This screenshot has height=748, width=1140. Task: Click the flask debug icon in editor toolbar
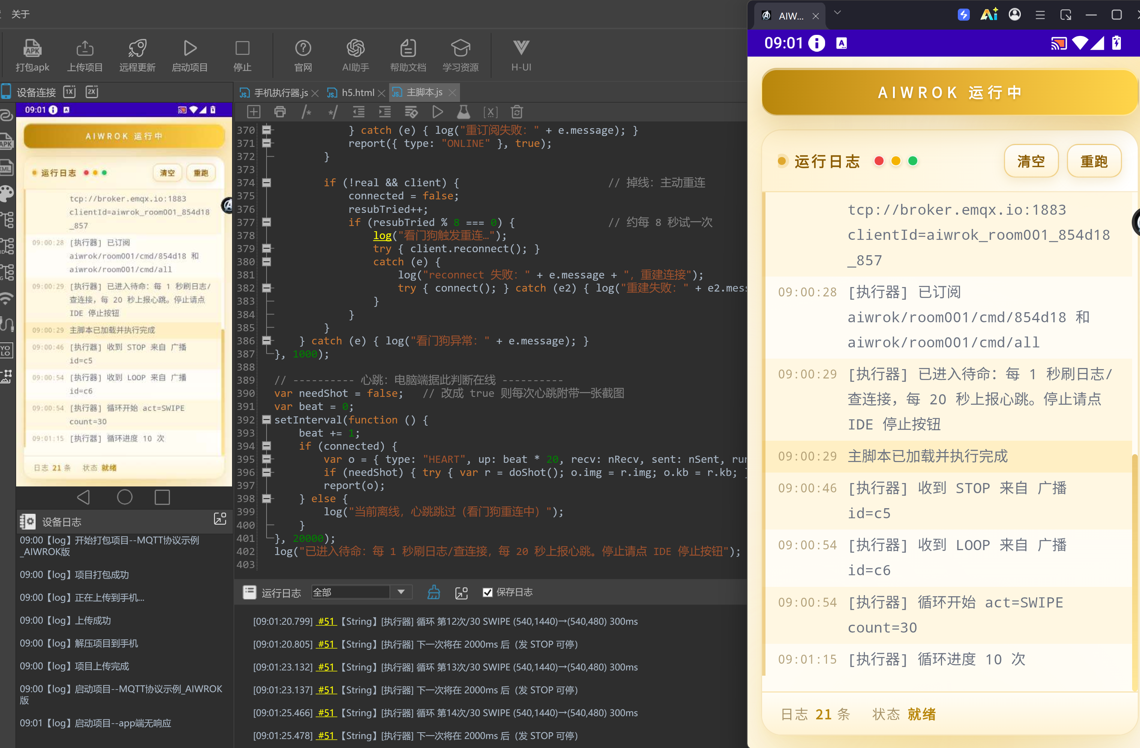click(463, 112)
